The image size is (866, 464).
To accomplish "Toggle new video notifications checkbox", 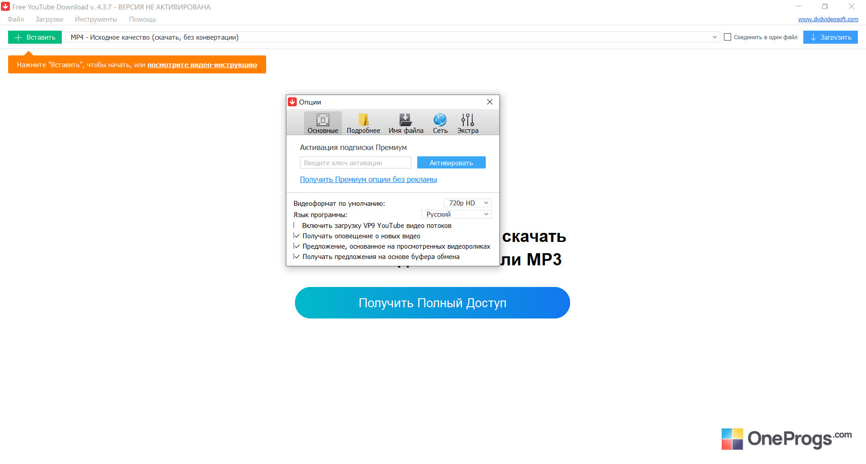I will click(x=296, y=236).
